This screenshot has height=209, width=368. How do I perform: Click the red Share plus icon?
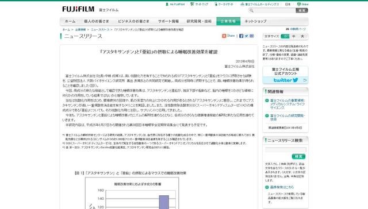(224, 36)
